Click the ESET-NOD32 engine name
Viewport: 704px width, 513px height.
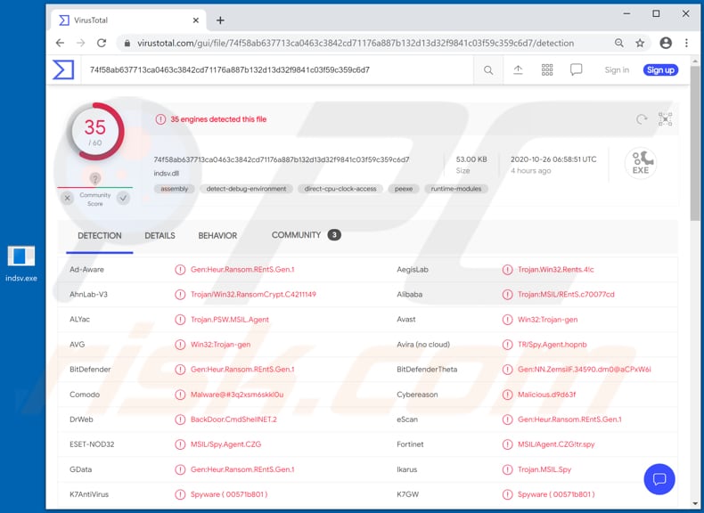92,444
